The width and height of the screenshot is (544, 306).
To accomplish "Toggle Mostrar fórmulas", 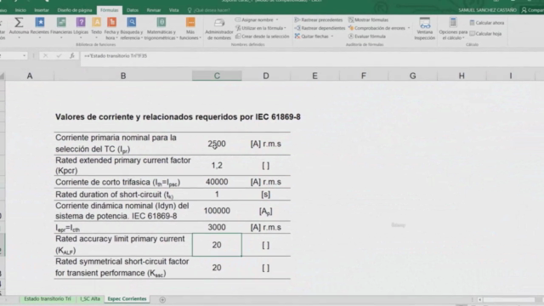I will pyautogui.click(x=368, y=20).
